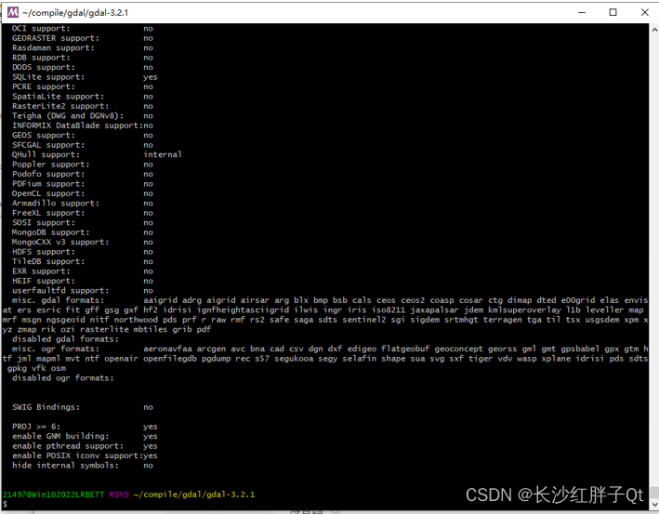Click the 'SOSI support:' label
Screen dimensions: 659x514
pos(44,223)
